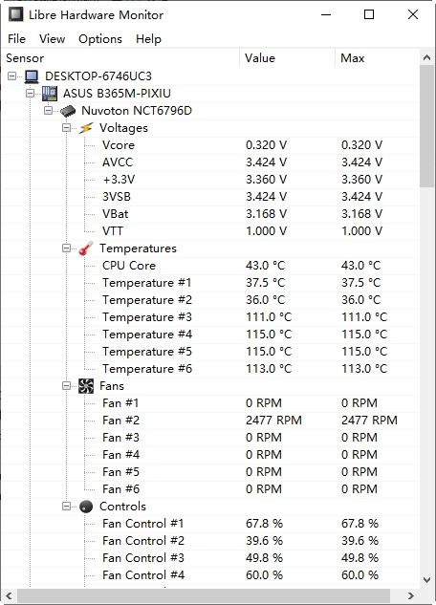Select the 3VSB sensor row
Viewport: 436px width, 605px height.
[211, 197]
